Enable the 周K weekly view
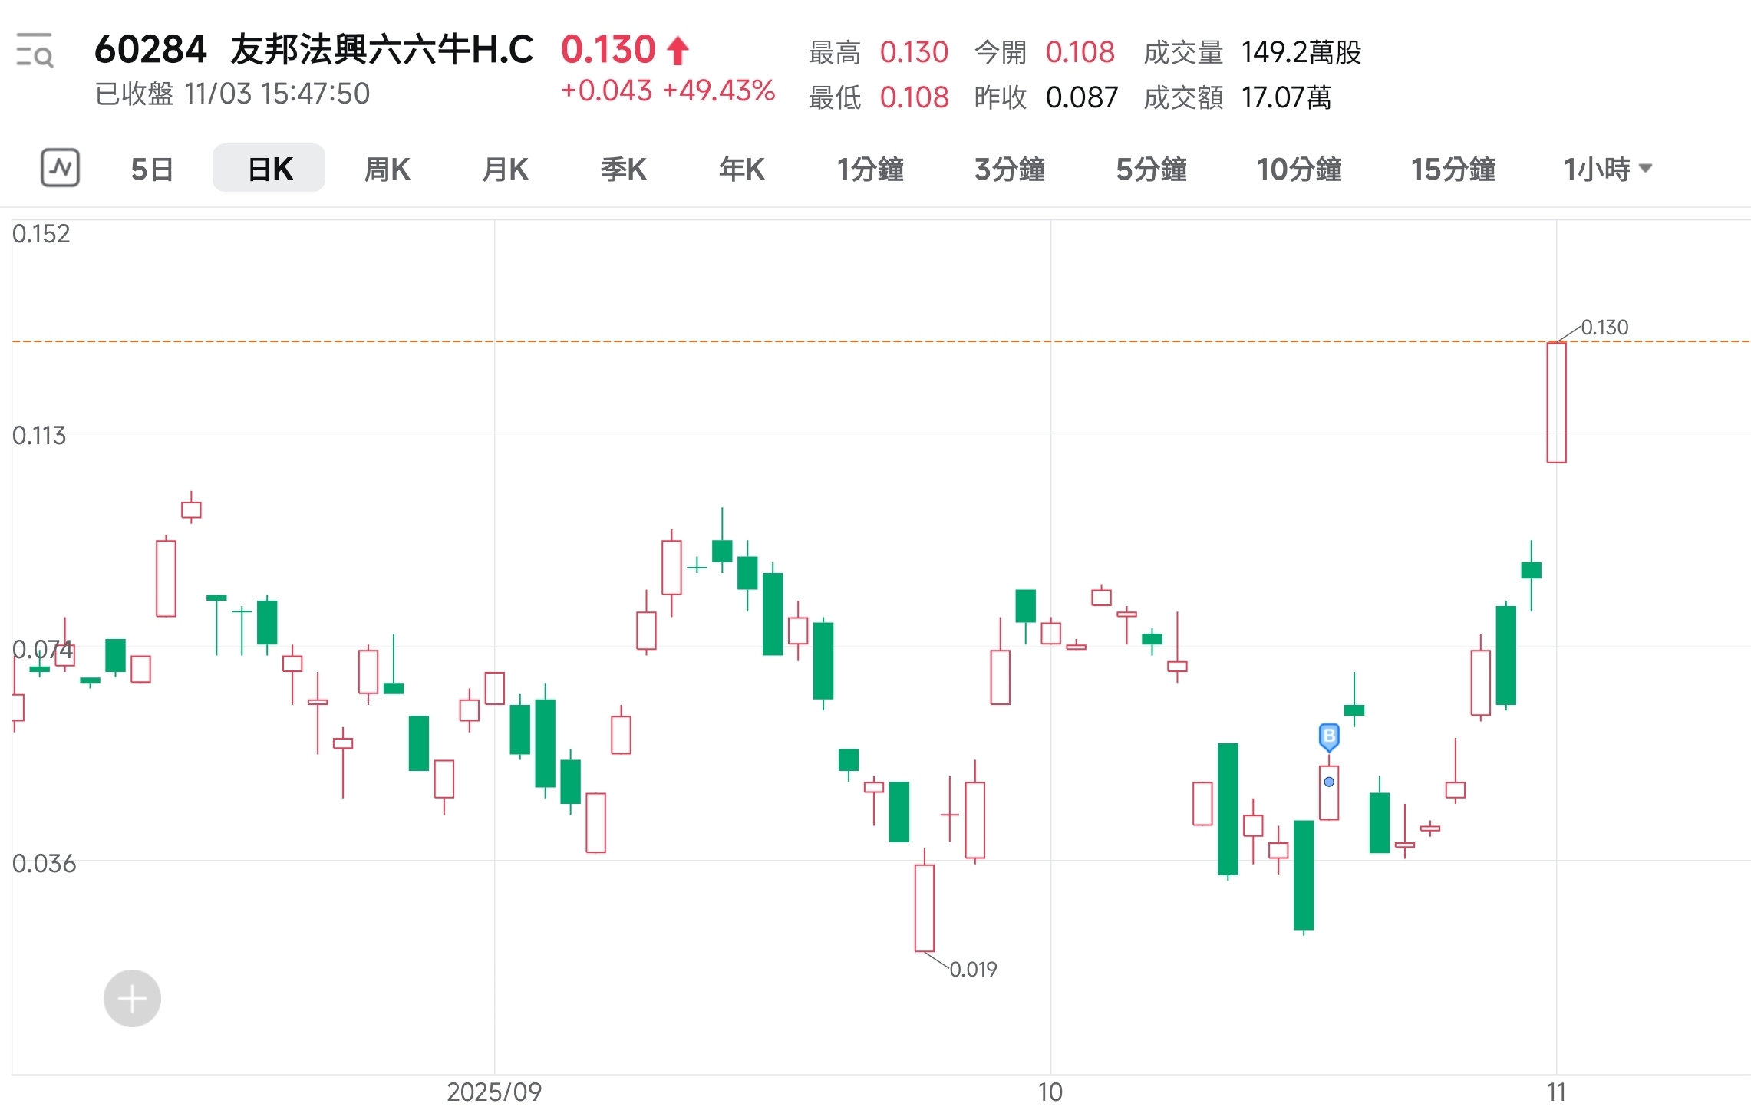Image resolution: width=1751 pixels, height=1120 pixels. point(387,168)
